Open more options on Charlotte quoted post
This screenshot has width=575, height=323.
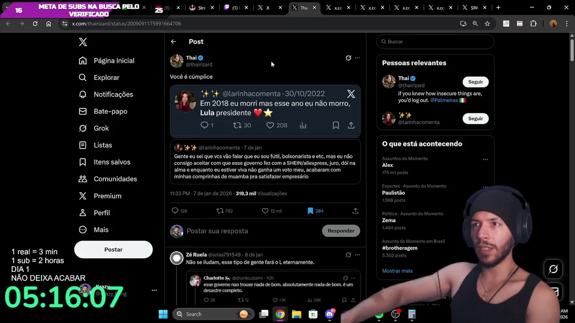(x=354, y=278)
